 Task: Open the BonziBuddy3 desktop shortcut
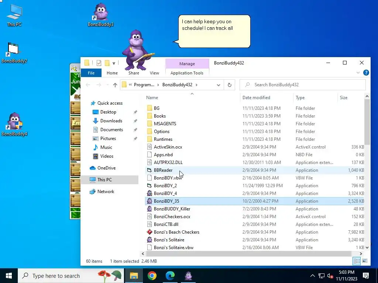coord(100,14)
